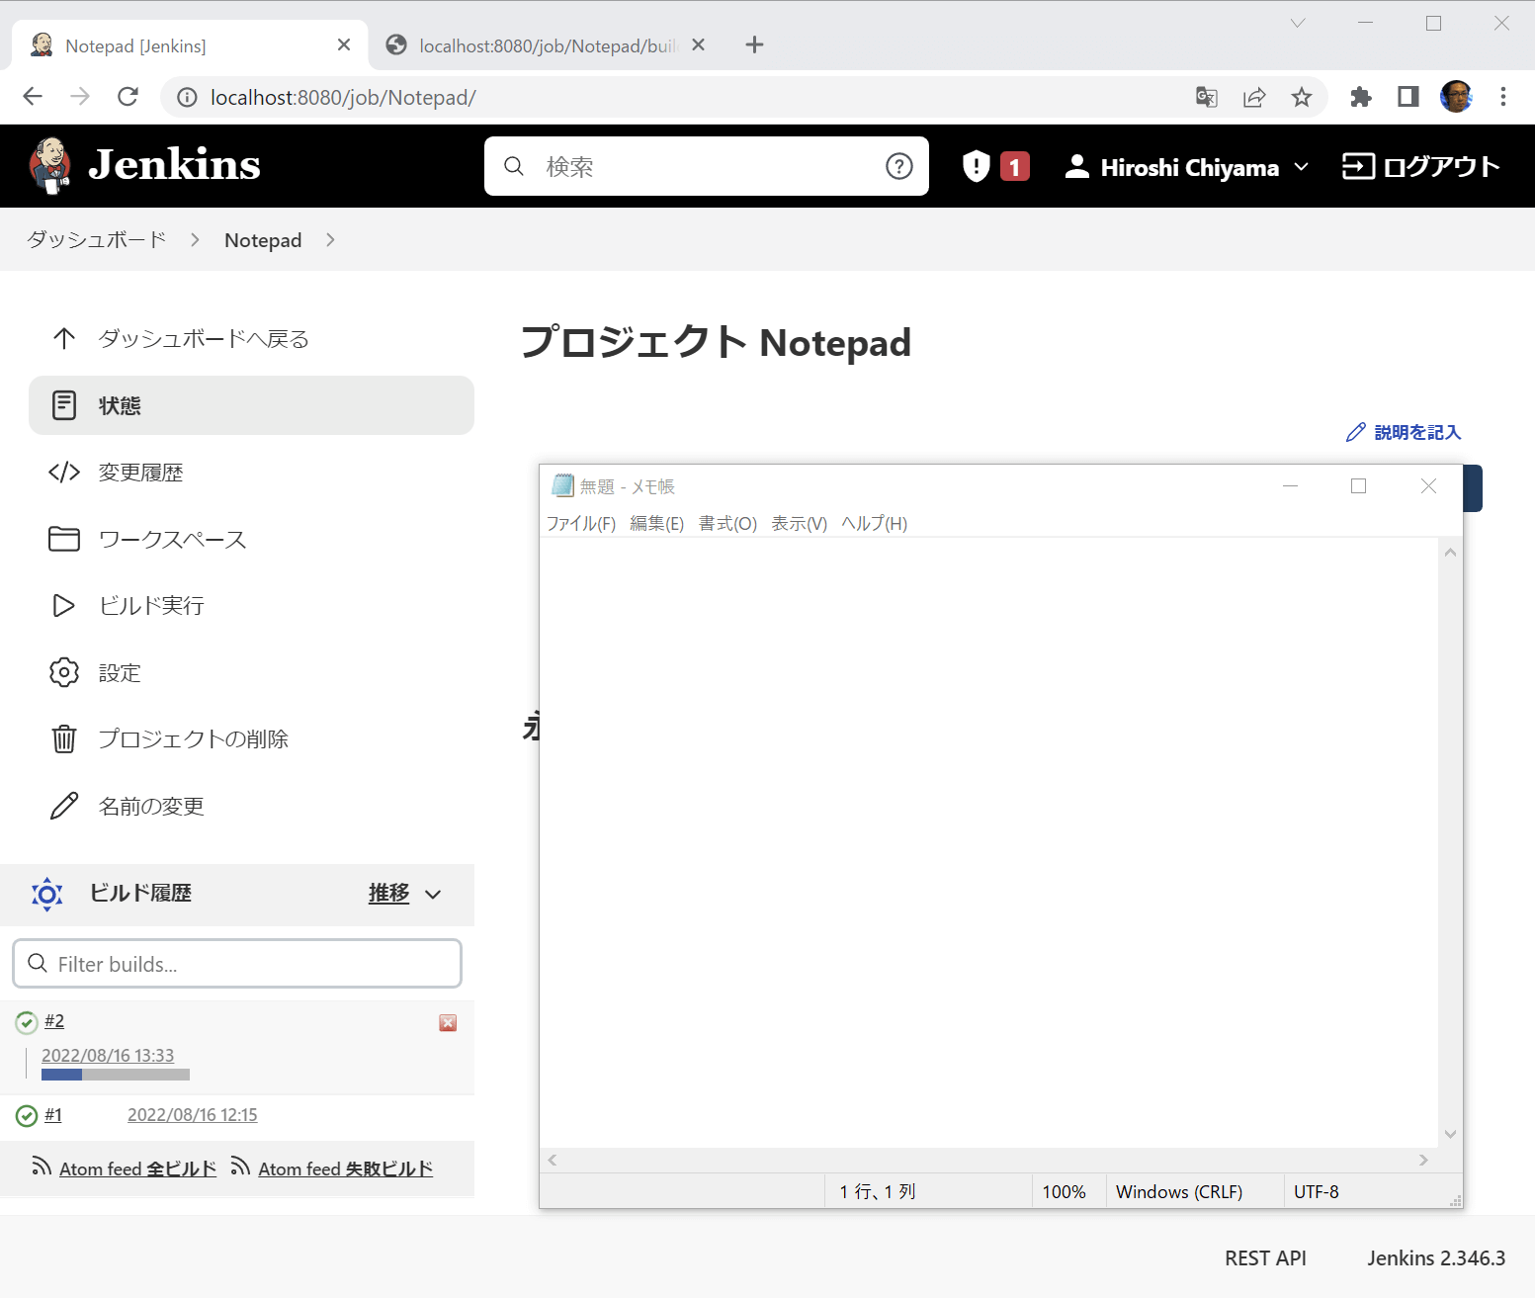Click the user silhouette icon beside Hiroshi Chiyama
The height and width of the screenshot is (1298, 1535).
(1076, 167)
